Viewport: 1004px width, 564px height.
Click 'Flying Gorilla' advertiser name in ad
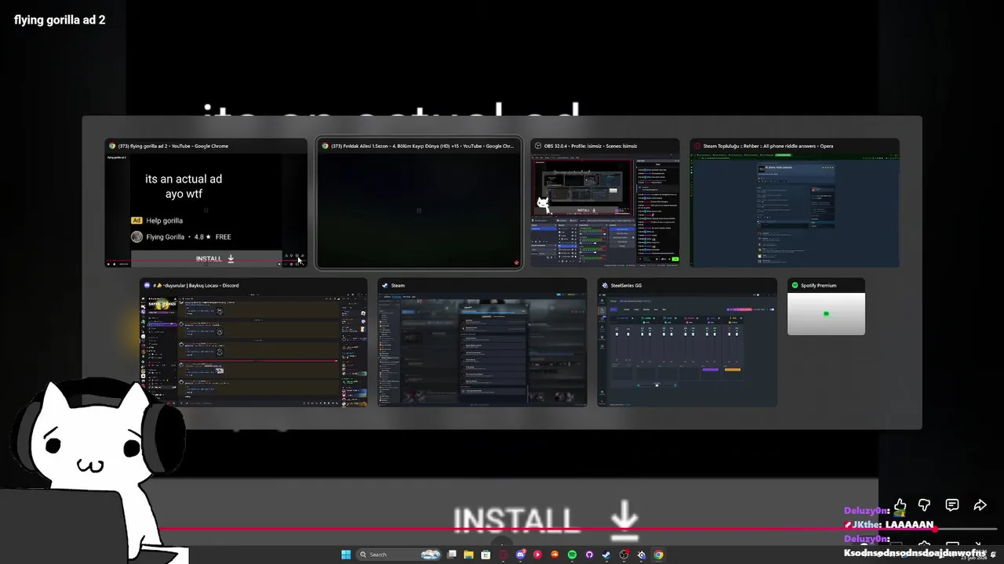[x=165, y=237]
